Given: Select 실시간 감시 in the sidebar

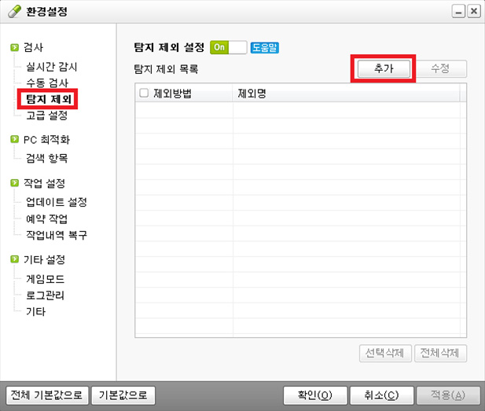Looking at the screenshot, I should (x=52, y=67).
